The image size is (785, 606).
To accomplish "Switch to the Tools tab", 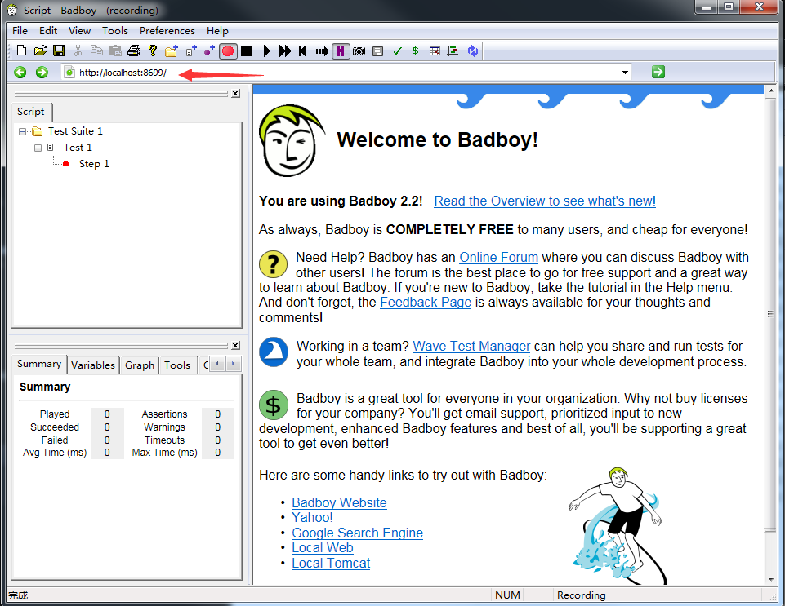I will point(177,365).
